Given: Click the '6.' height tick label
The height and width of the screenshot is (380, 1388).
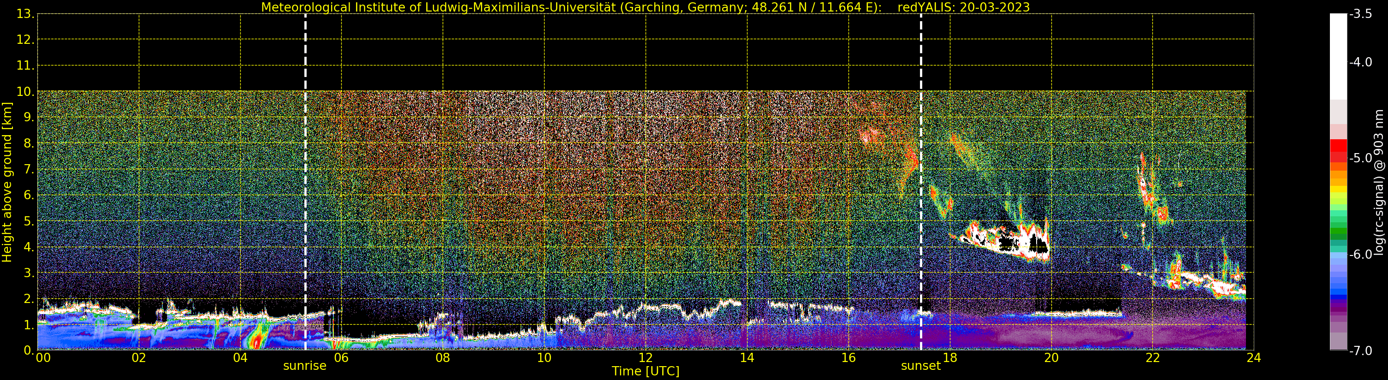Looking at the screenshot, I should pyautogui.click(x=29, y=195).
